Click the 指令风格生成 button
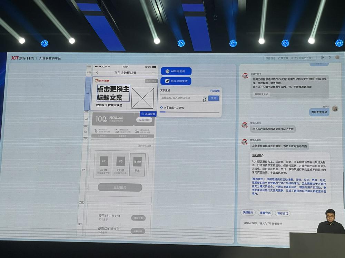 176,81
